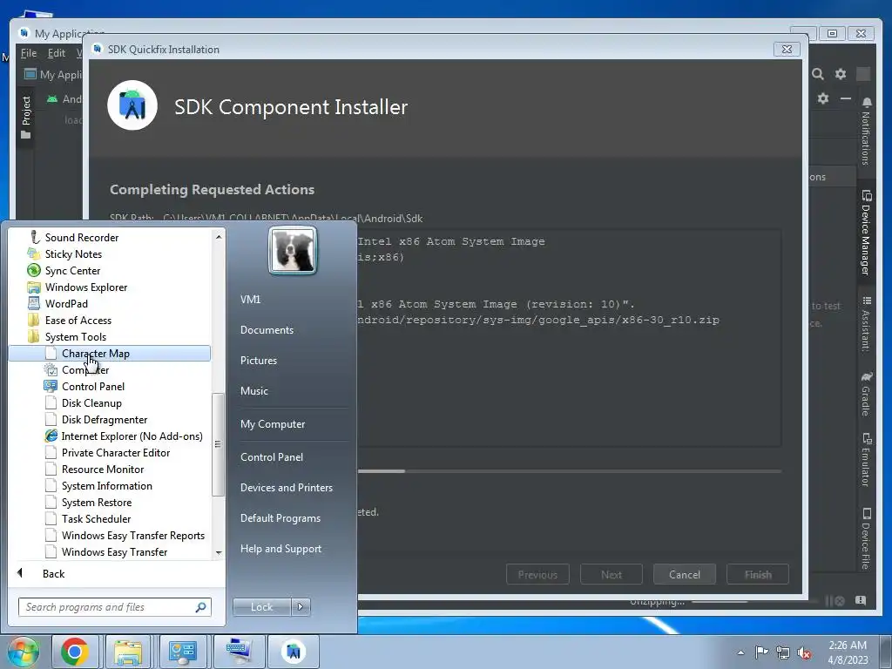This screenshot has height=669, width=892.
Task: Click Cancel in SDK Component Installer
Action: 685,575
